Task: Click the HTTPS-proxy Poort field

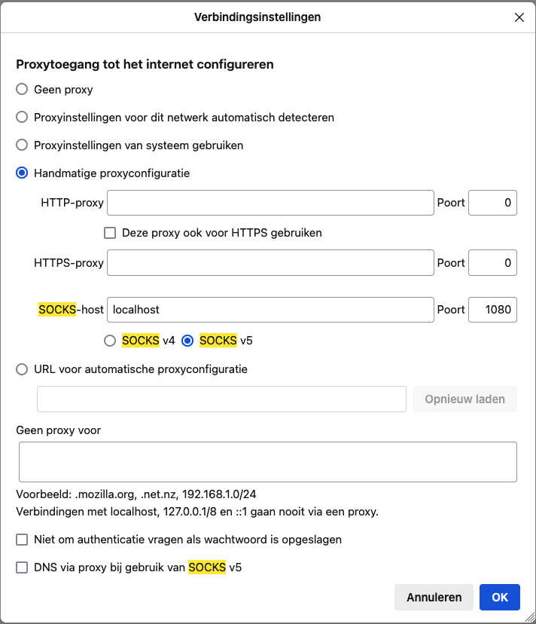Action: 492,263
